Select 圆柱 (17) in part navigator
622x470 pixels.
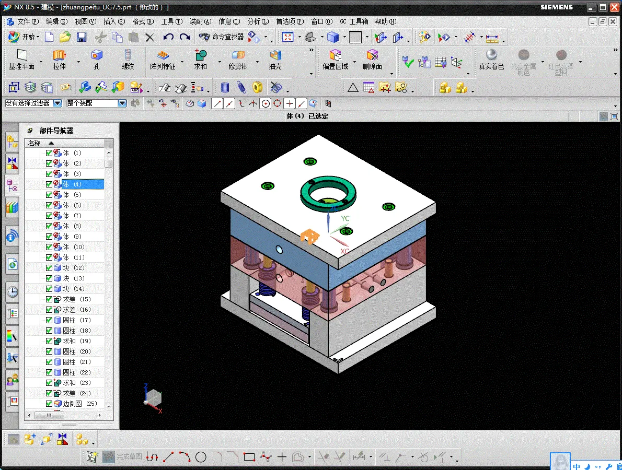pos(76,320)
